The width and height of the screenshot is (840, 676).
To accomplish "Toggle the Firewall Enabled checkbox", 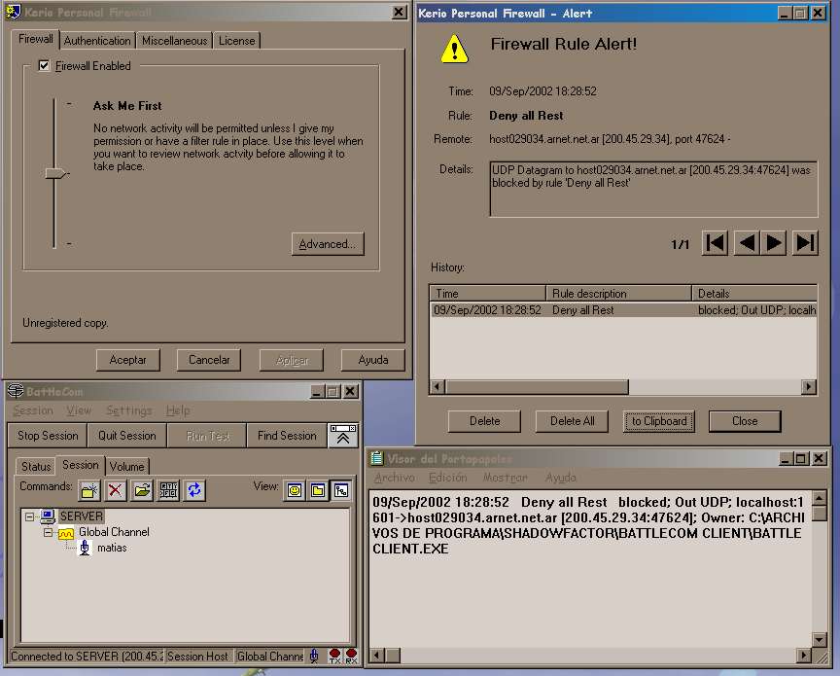I will (x=44, y=66).
